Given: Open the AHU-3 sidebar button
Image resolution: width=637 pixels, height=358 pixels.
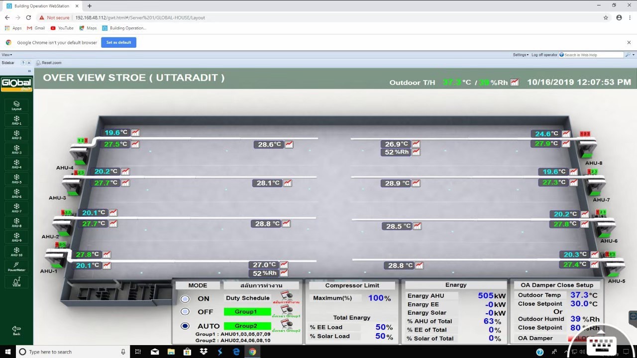Looking at the screenshot, I should click(x=16, y=150).
